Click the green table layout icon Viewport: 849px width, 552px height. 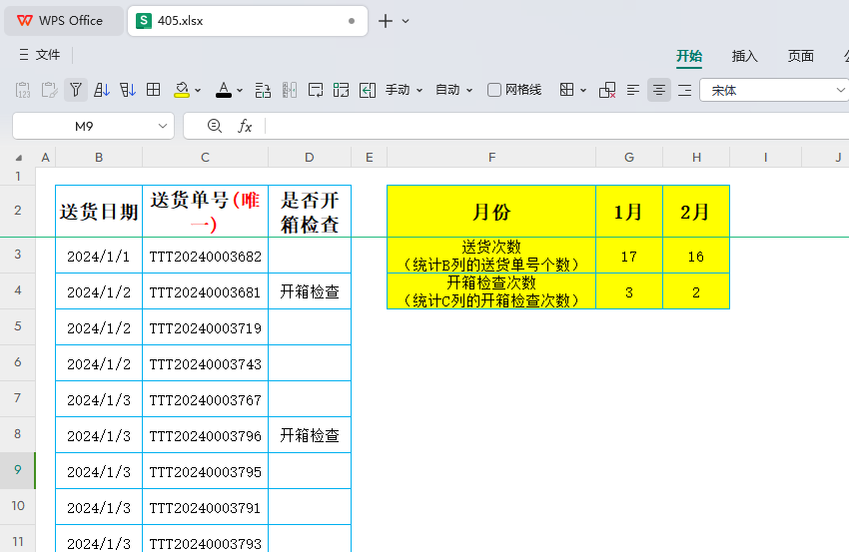coord(342,90)
